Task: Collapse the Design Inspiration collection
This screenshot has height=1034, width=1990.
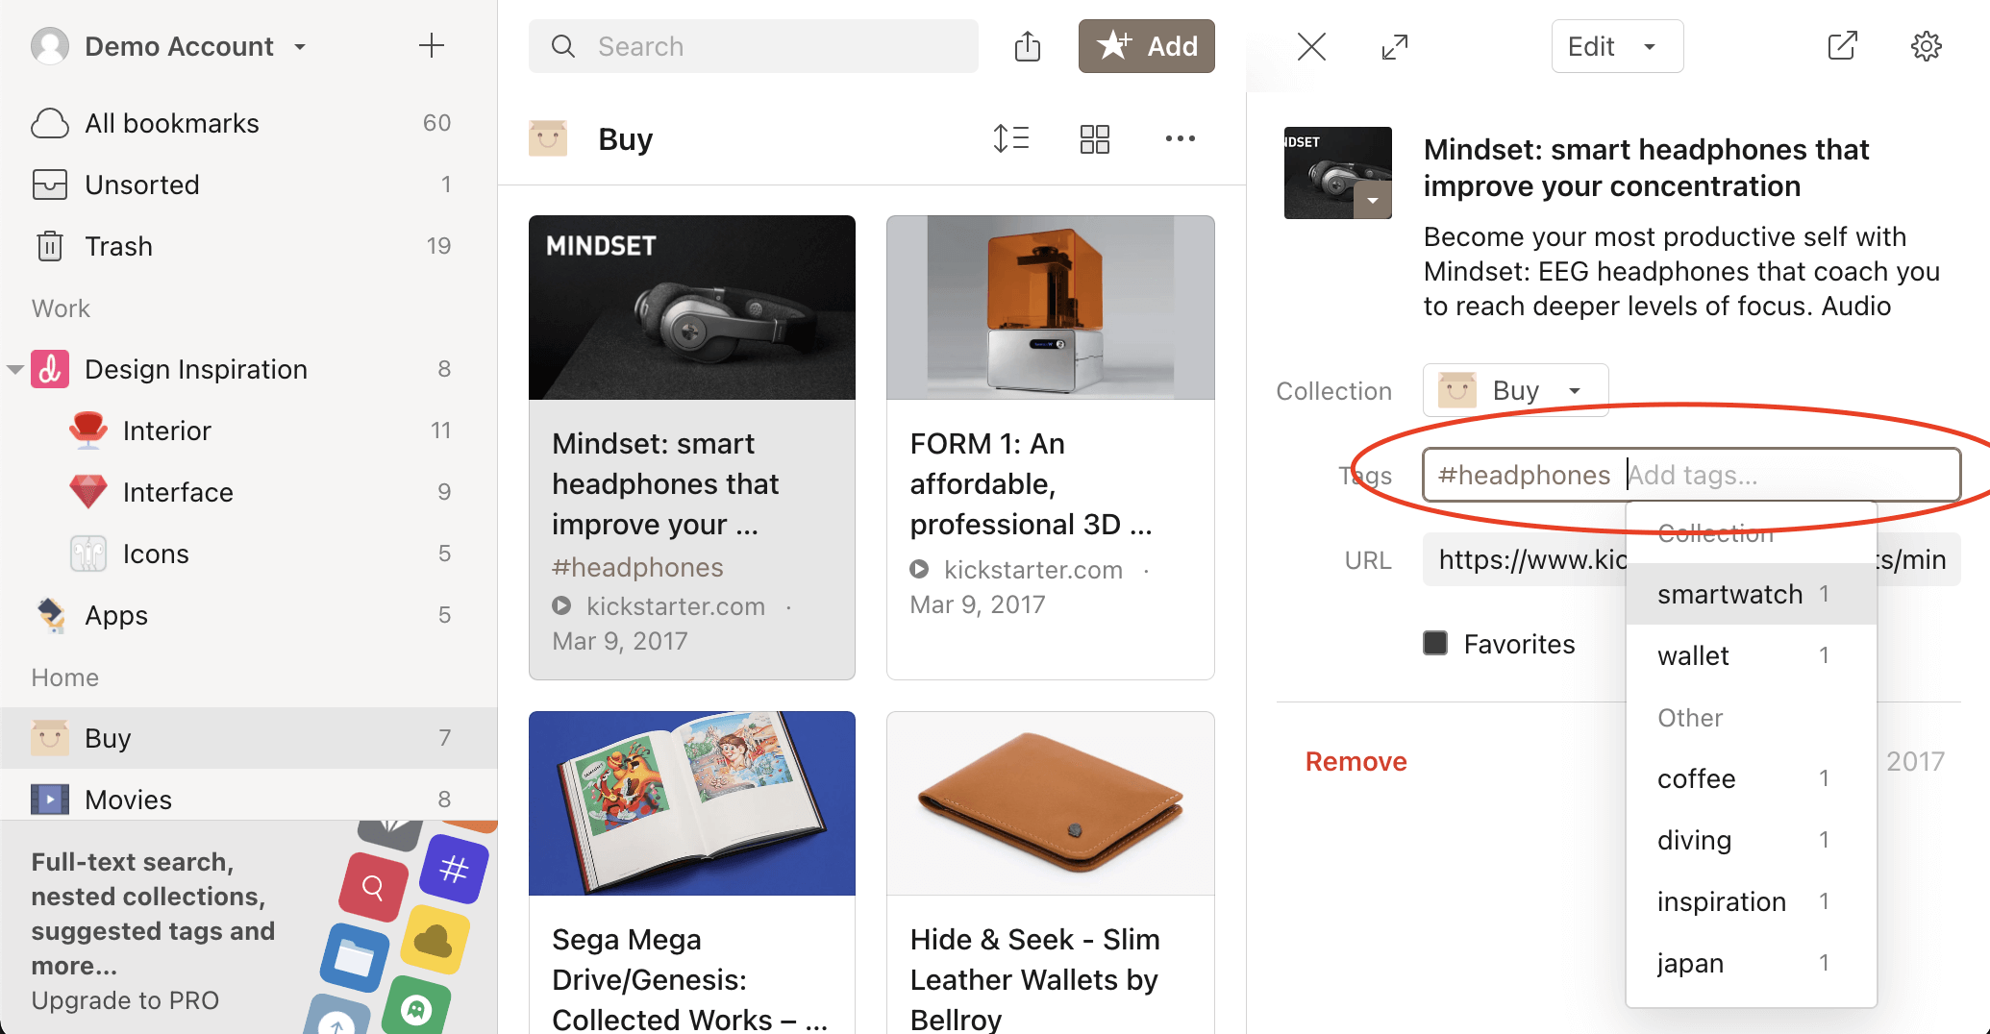Action: click(x=15, y=369)
